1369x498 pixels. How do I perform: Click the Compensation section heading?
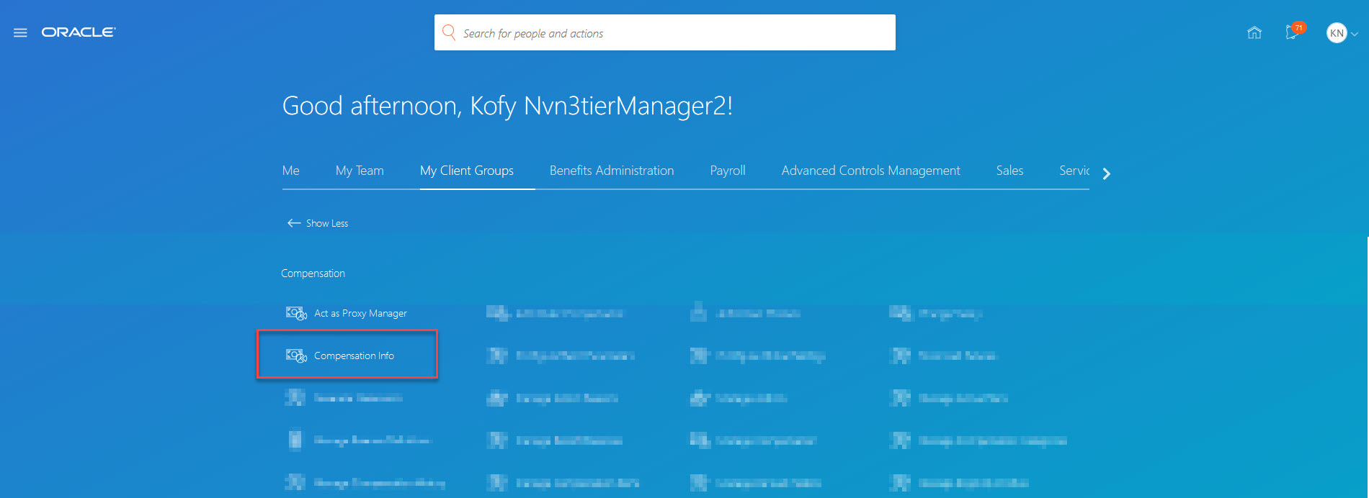pyautogui.click(x=313, y=273)
